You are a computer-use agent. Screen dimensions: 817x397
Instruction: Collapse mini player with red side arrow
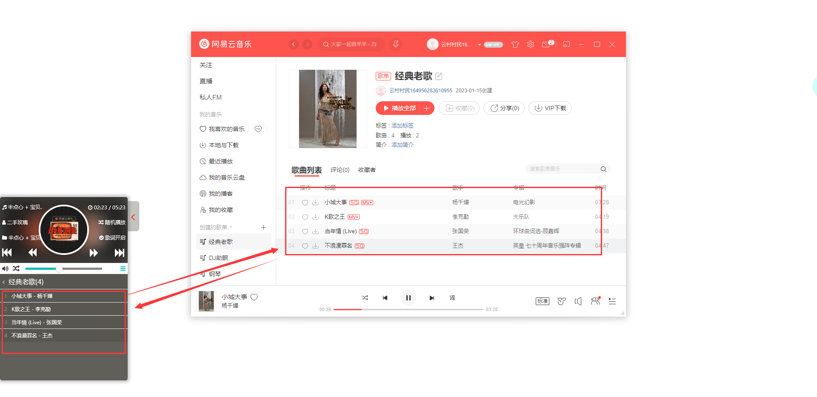[134, 217]
